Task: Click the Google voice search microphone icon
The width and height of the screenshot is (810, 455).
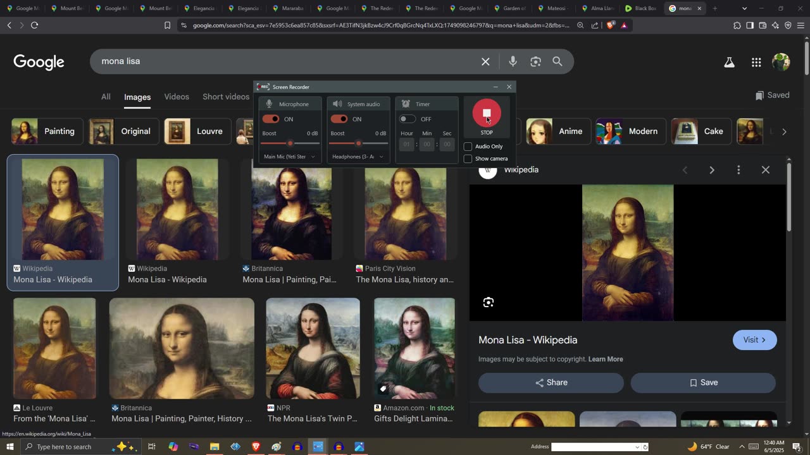Action: point(513,61)
